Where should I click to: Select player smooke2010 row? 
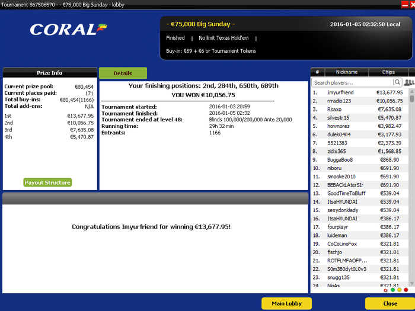point(360,177)
